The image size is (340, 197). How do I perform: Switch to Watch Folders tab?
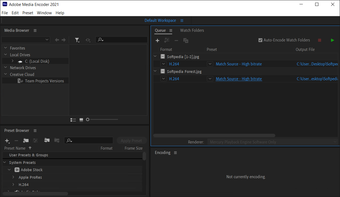pos(192,30)
